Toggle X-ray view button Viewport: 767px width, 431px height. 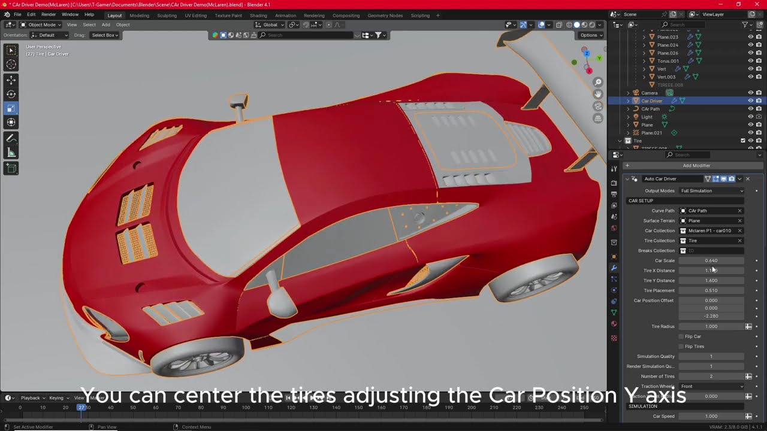click(x=558, y=25)
